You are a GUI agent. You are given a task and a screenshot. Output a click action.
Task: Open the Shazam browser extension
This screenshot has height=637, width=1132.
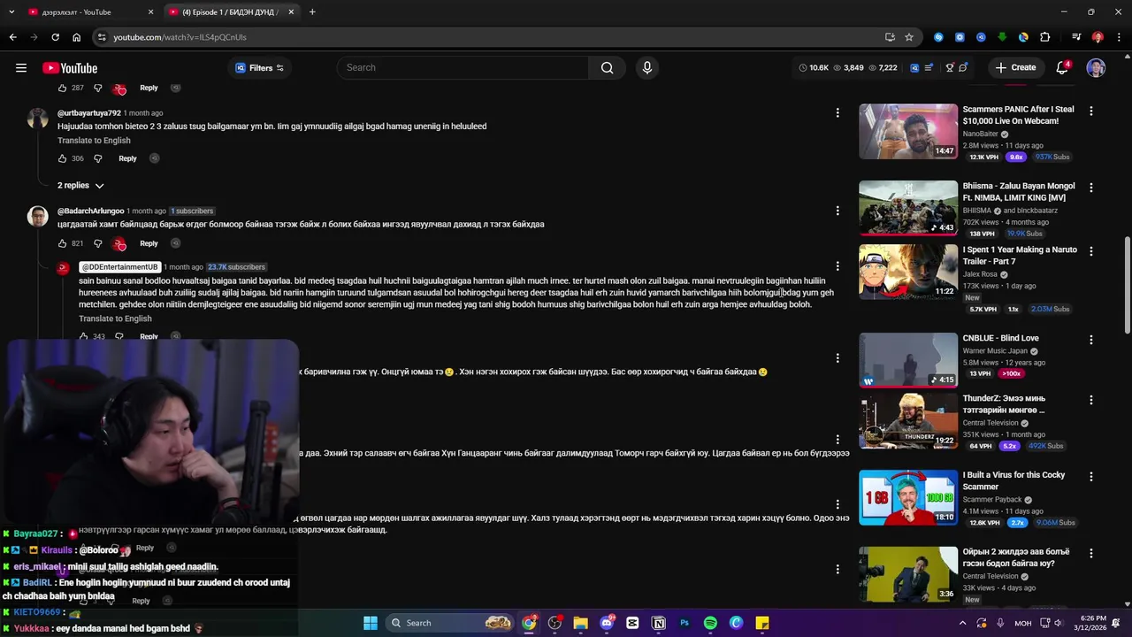pos(938,37)
